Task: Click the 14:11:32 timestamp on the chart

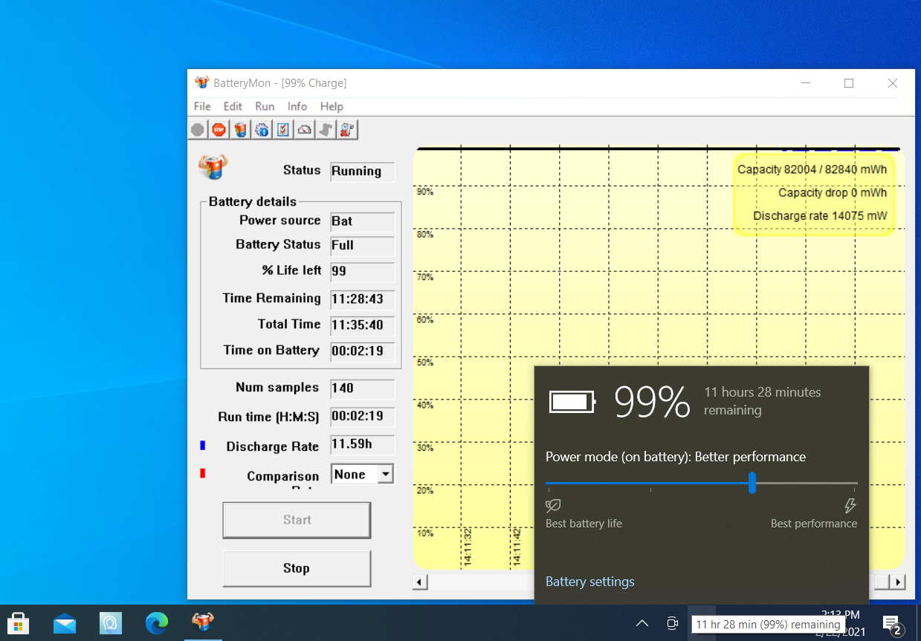Action: click(468, 547)
